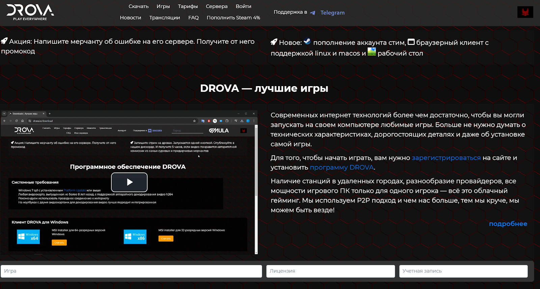The height and width of the screenshot is (289, 540).
Task: Click the rocket icon beside Акция
Action: click(x=4, y=41)
